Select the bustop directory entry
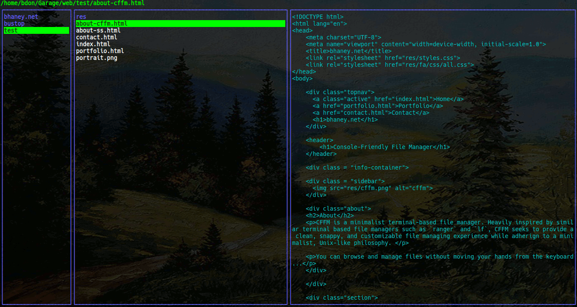Screen dimensions: 577x307 pyautogui.click(x=14, y=24)
